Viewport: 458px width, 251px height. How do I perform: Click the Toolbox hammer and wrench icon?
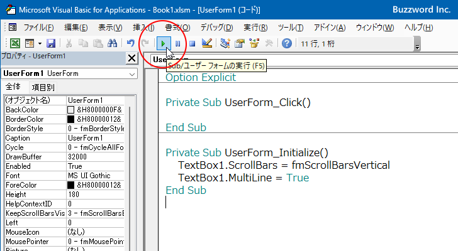[x=269, y=44]
